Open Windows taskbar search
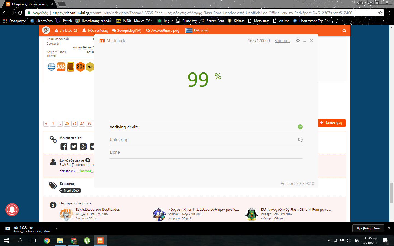The width and height of the screenshot is (394, 246). (x=20, y=241)
